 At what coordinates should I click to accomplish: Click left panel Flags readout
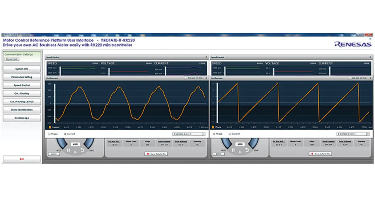click(148, 143)
